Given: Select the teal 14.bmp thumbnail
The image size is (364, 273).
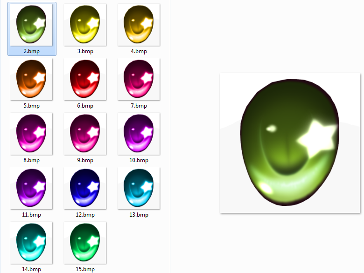Looking at the screenshot, I should tap(31, 243).
